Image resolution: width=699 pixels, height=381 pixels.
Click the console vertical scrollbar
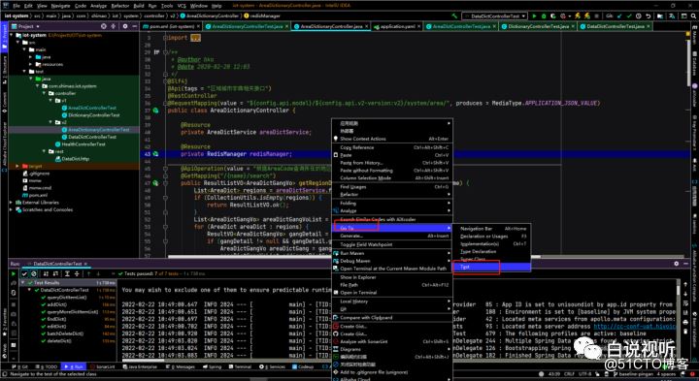679,289
